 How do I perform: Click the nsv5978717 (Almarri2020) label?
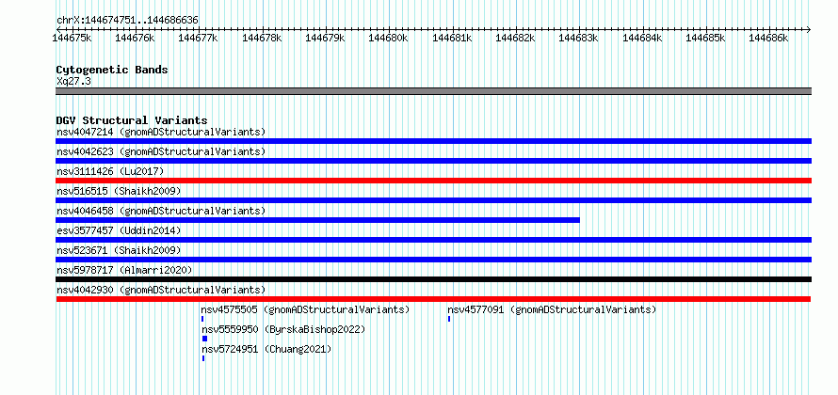(124, 270)
